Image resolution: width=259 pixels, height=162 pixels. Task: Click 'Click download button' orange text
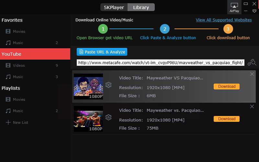[x=228, y=38]
